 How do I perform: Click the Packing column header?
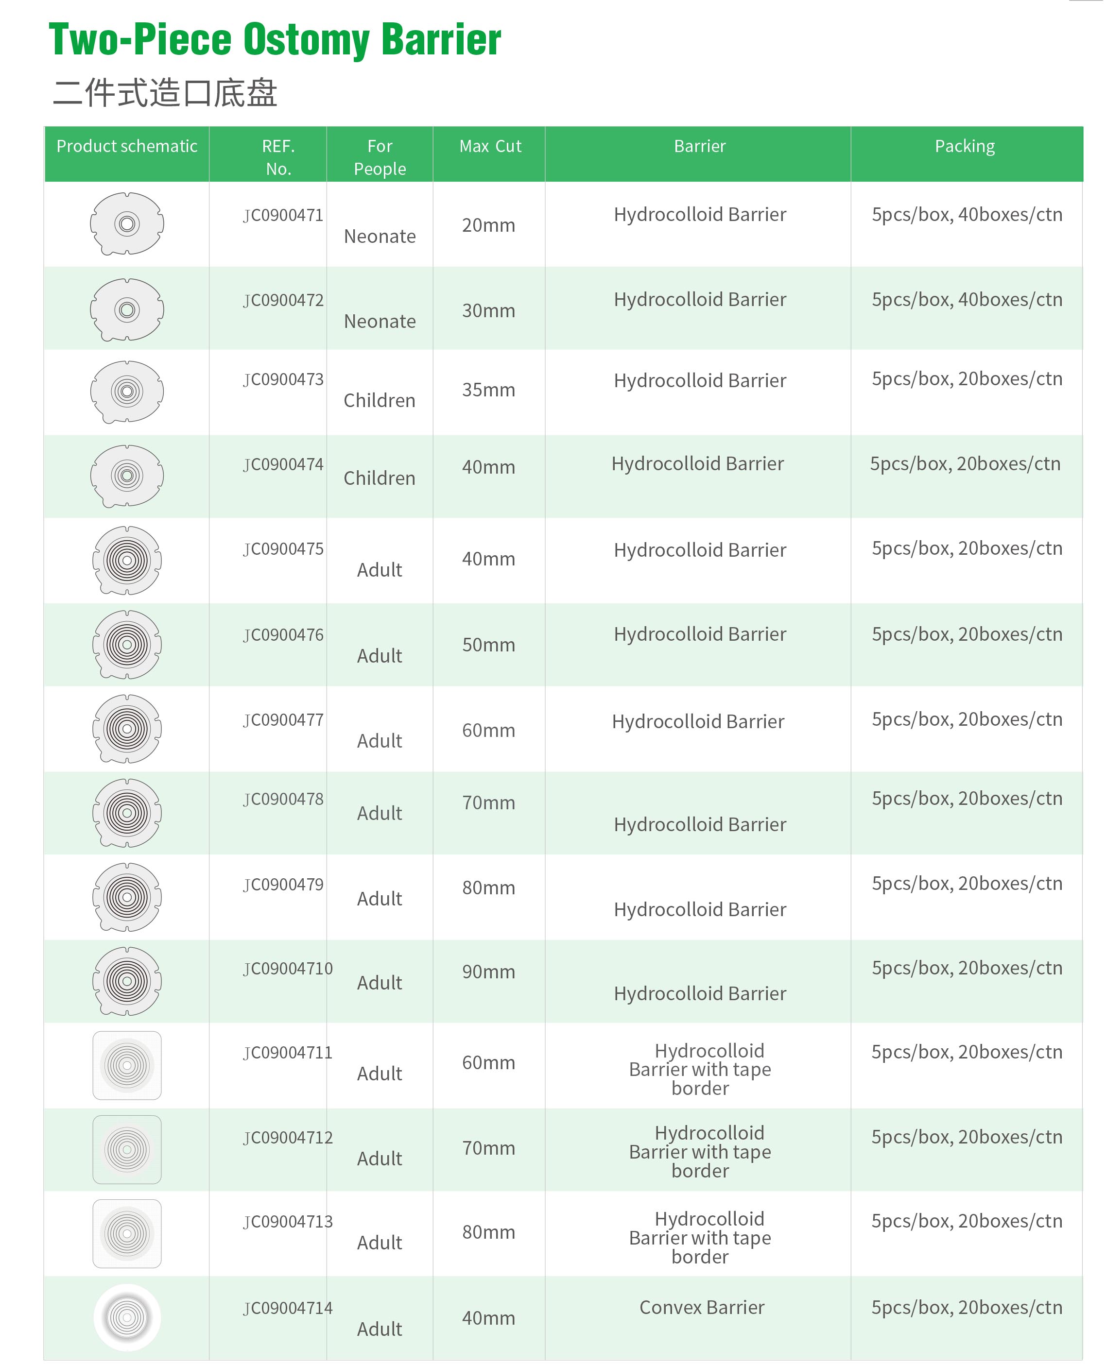(x=965, y=147)
